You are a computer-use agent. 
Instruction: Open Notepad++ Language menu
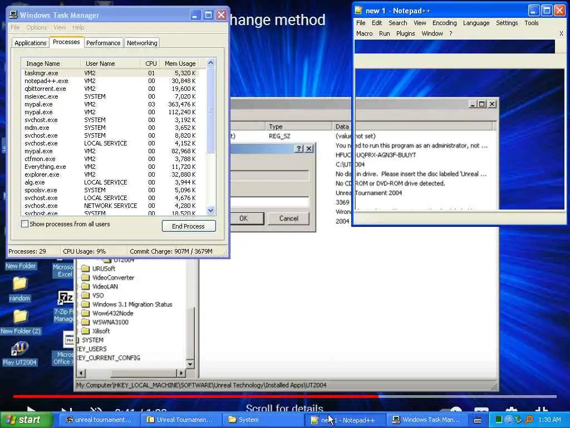[476, 23]
